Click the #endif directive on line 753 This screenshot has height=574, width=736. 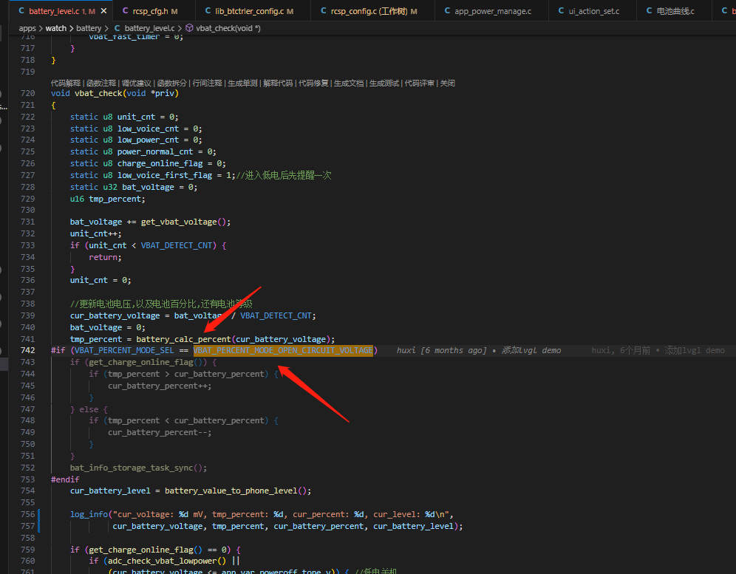pos(65,479)
